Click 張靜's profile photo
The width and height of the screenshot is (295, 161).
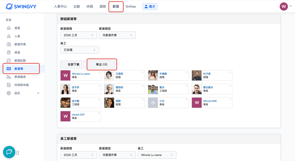109,102
